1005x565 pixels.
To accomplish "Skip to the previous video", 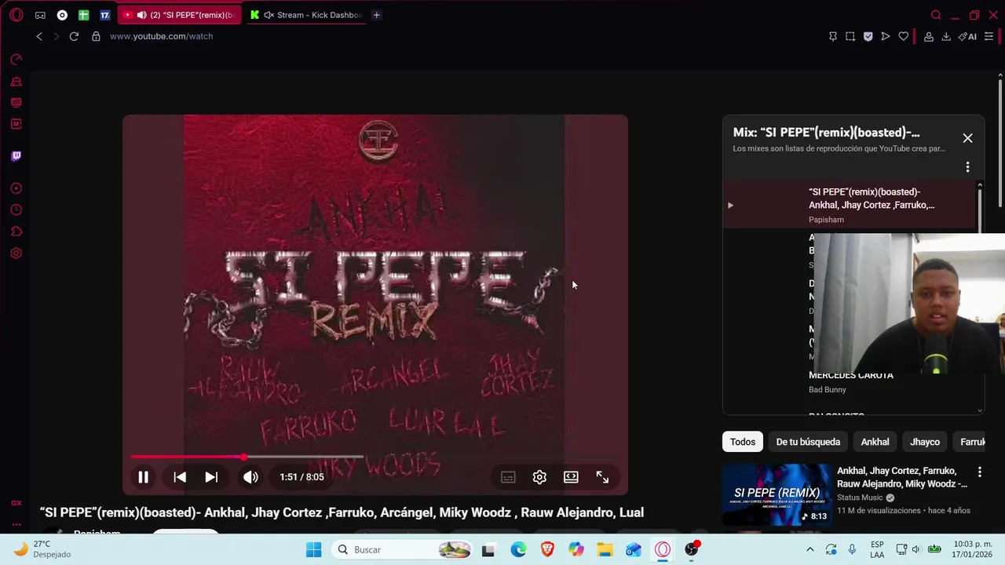I will [180, 477].
